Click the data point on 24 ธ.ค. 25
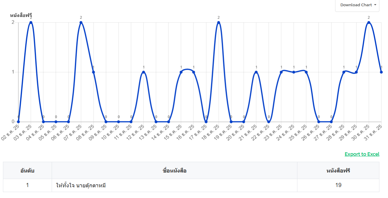 294,72
